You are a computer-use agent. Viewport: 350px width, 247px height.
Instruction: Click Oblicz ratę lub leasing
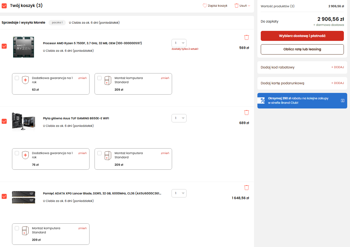[x=302, y=49]
